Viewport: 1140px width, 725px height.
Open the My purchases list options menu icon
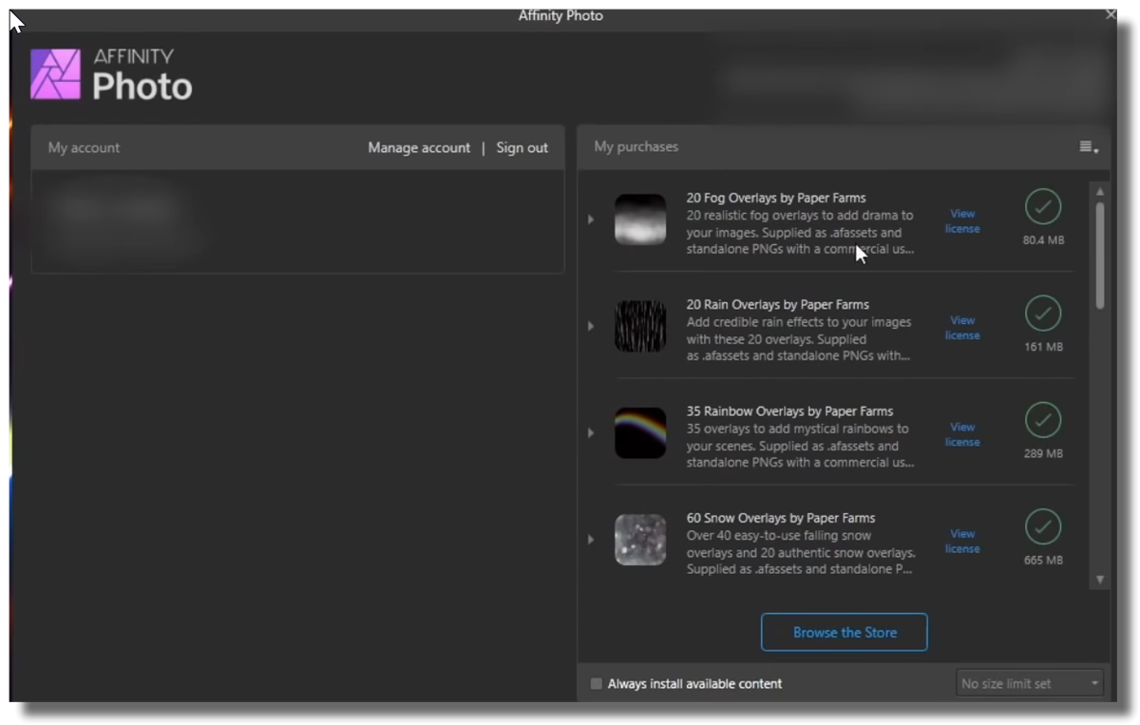tap(1089, 147)
